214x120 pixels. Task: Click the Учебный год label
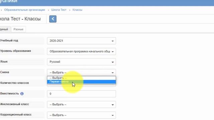(9, 40)
